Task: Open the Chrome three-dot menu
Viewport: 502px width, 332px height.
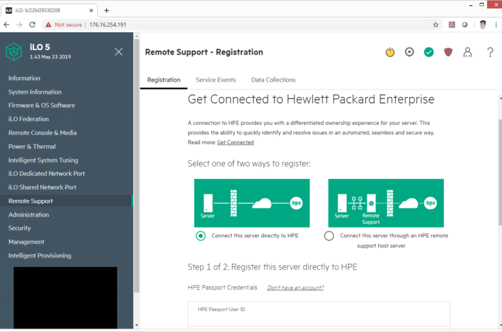Action: pyautogui.click(x=496, y=24)
